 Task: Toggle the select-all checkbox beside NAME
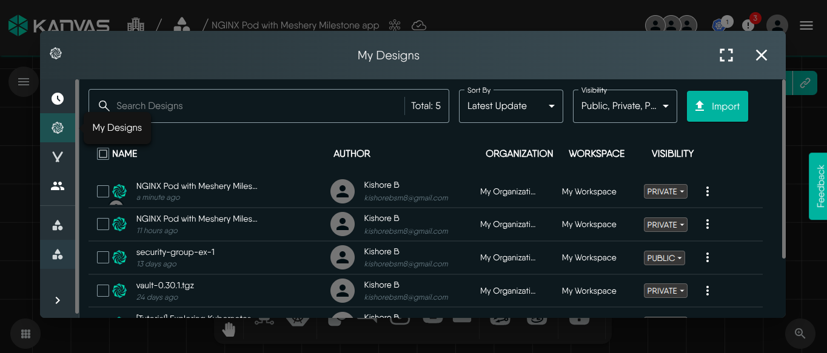tap(103, 154)
